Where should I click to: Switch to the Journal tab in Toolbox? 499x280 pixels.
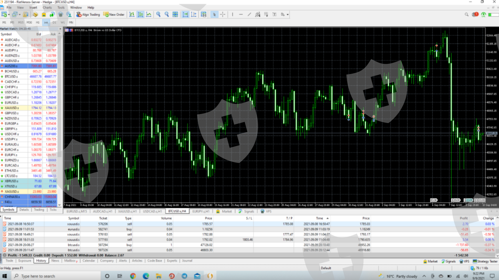click(x=187, y=260)
